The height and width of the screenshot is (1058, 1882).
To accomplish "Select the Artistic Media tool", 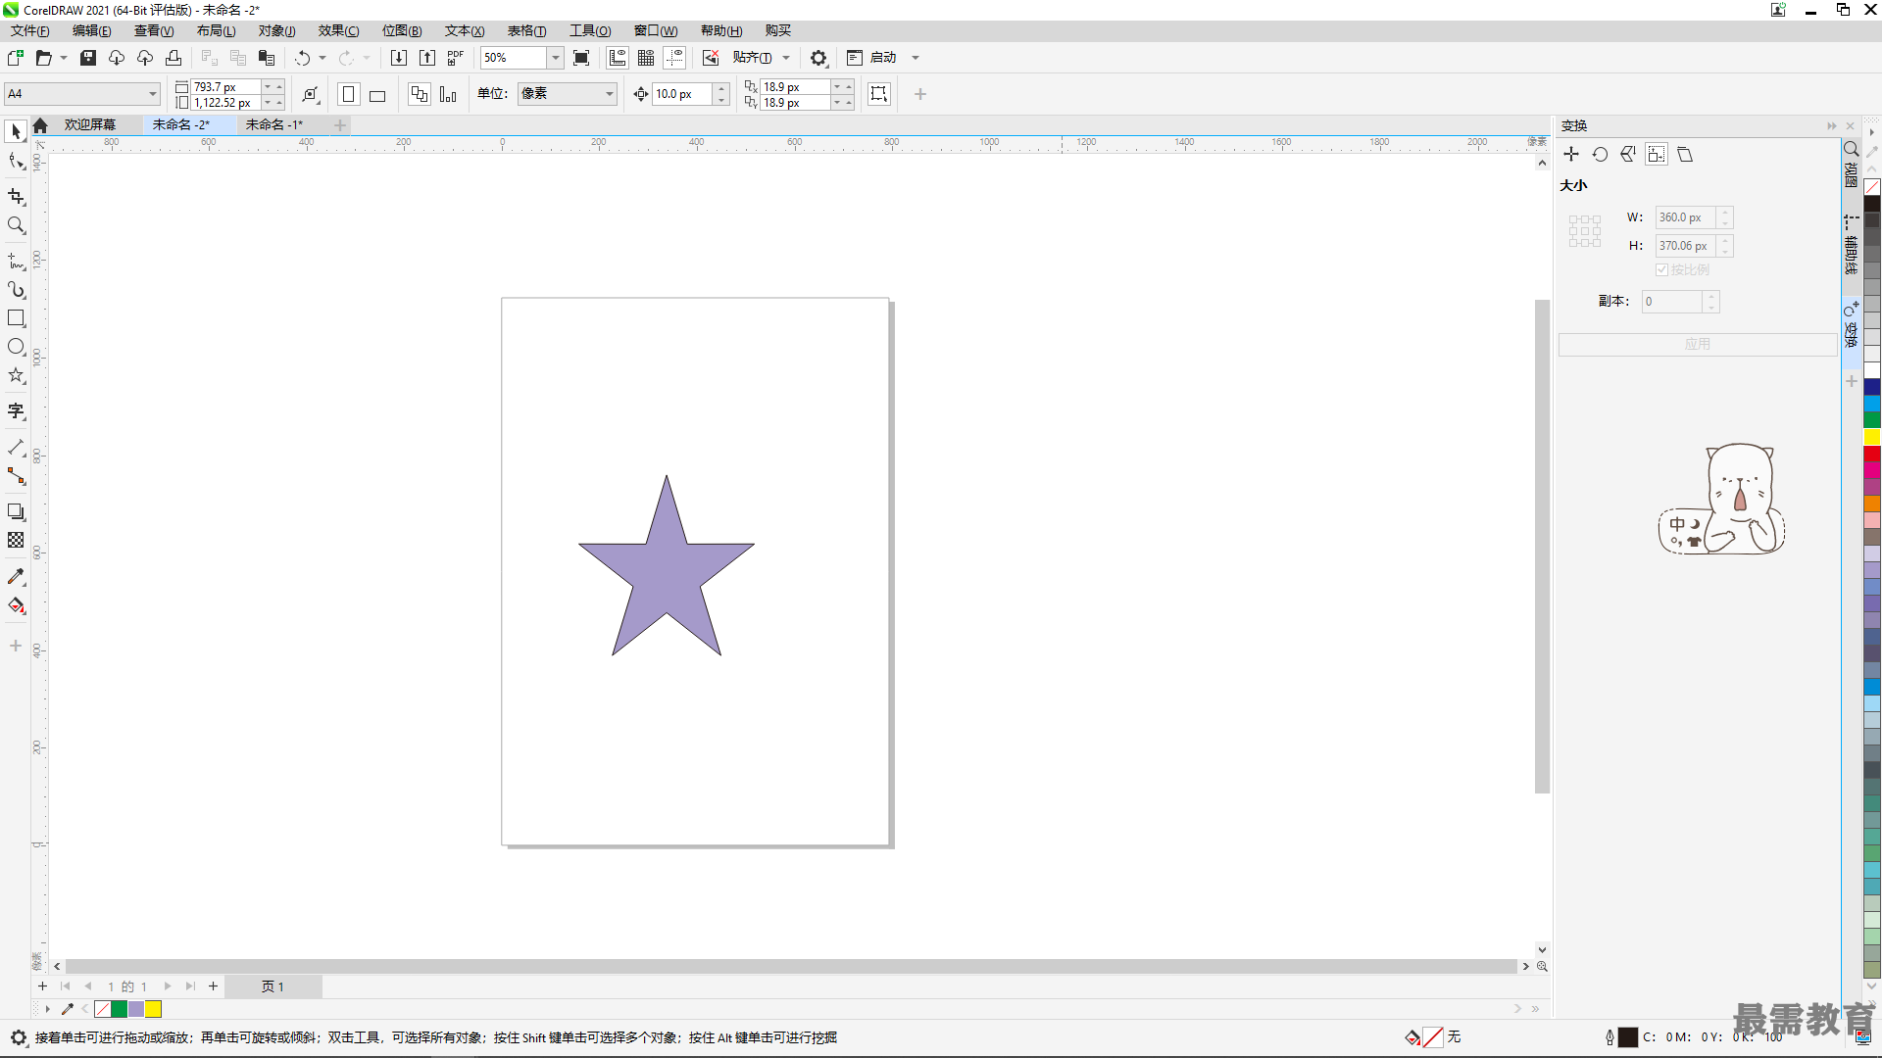I will click(16, 290).
